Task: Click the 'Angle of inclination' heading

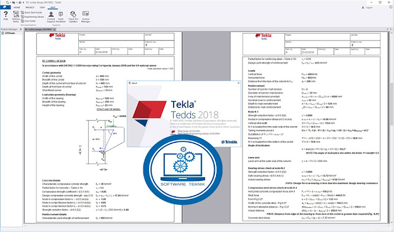Action: tap(259, 145)
